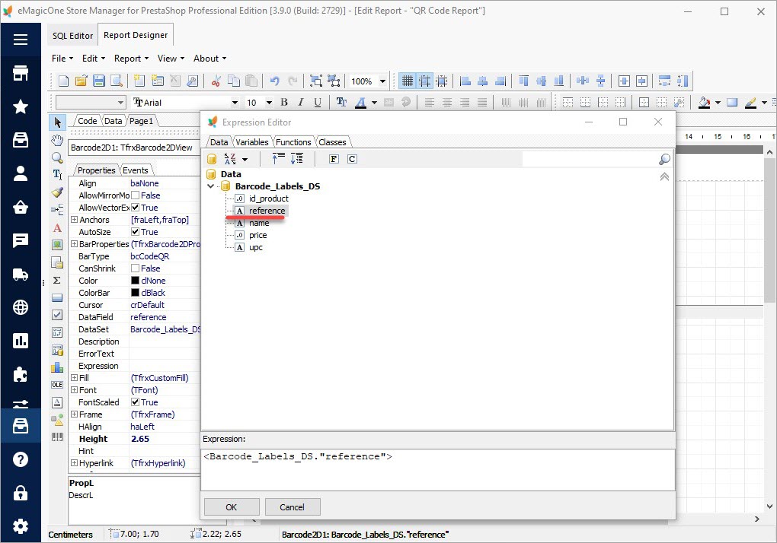
Task: Click the OK button
Action: point(232,507)
